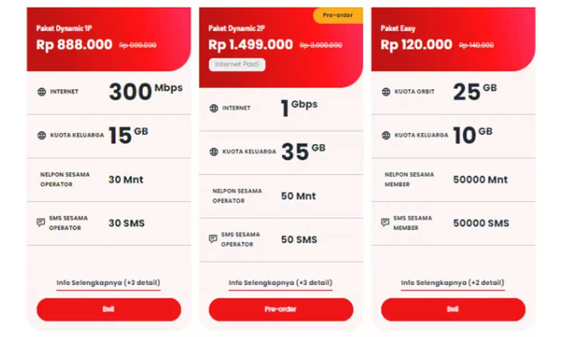Expand Info Selengkapnya (+2 detail) for Paket Easy
The width and height of the screenshot is (561, 337).
pyautogui.click(x=453, y=283)
